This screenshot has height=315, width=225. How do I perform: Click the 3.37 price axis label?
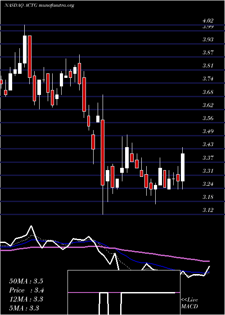coord(208,157)
